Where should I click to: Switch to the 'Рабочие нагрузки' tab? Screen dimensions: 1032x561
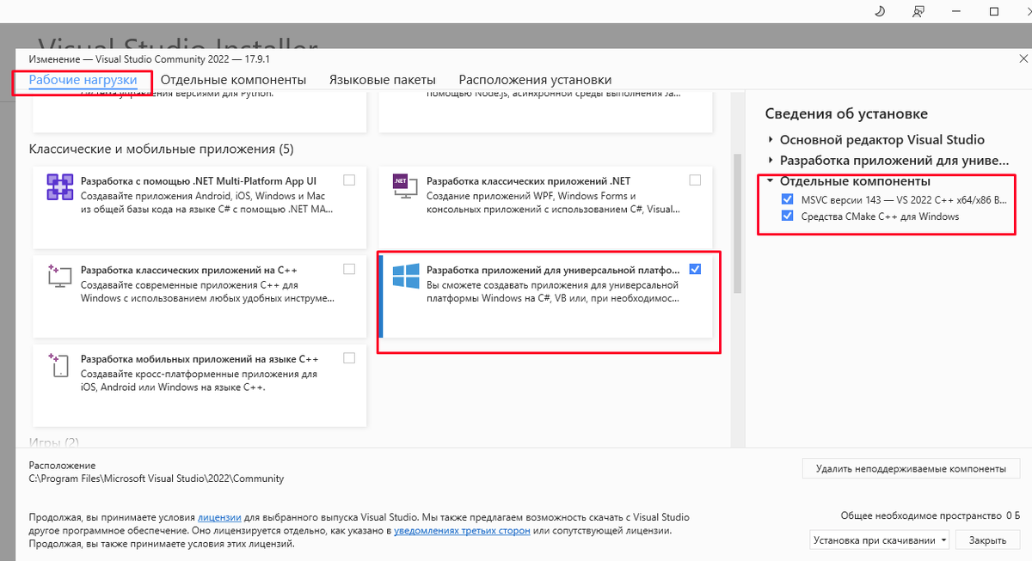click(83, 80)
